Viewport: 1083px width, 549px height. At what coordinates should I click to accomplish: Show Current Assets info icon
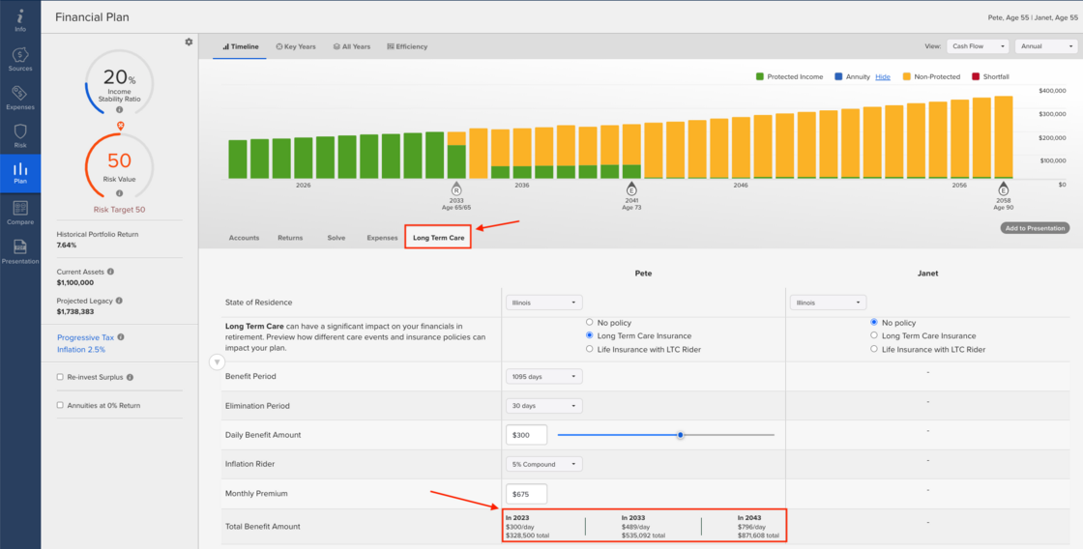(110, 272)
